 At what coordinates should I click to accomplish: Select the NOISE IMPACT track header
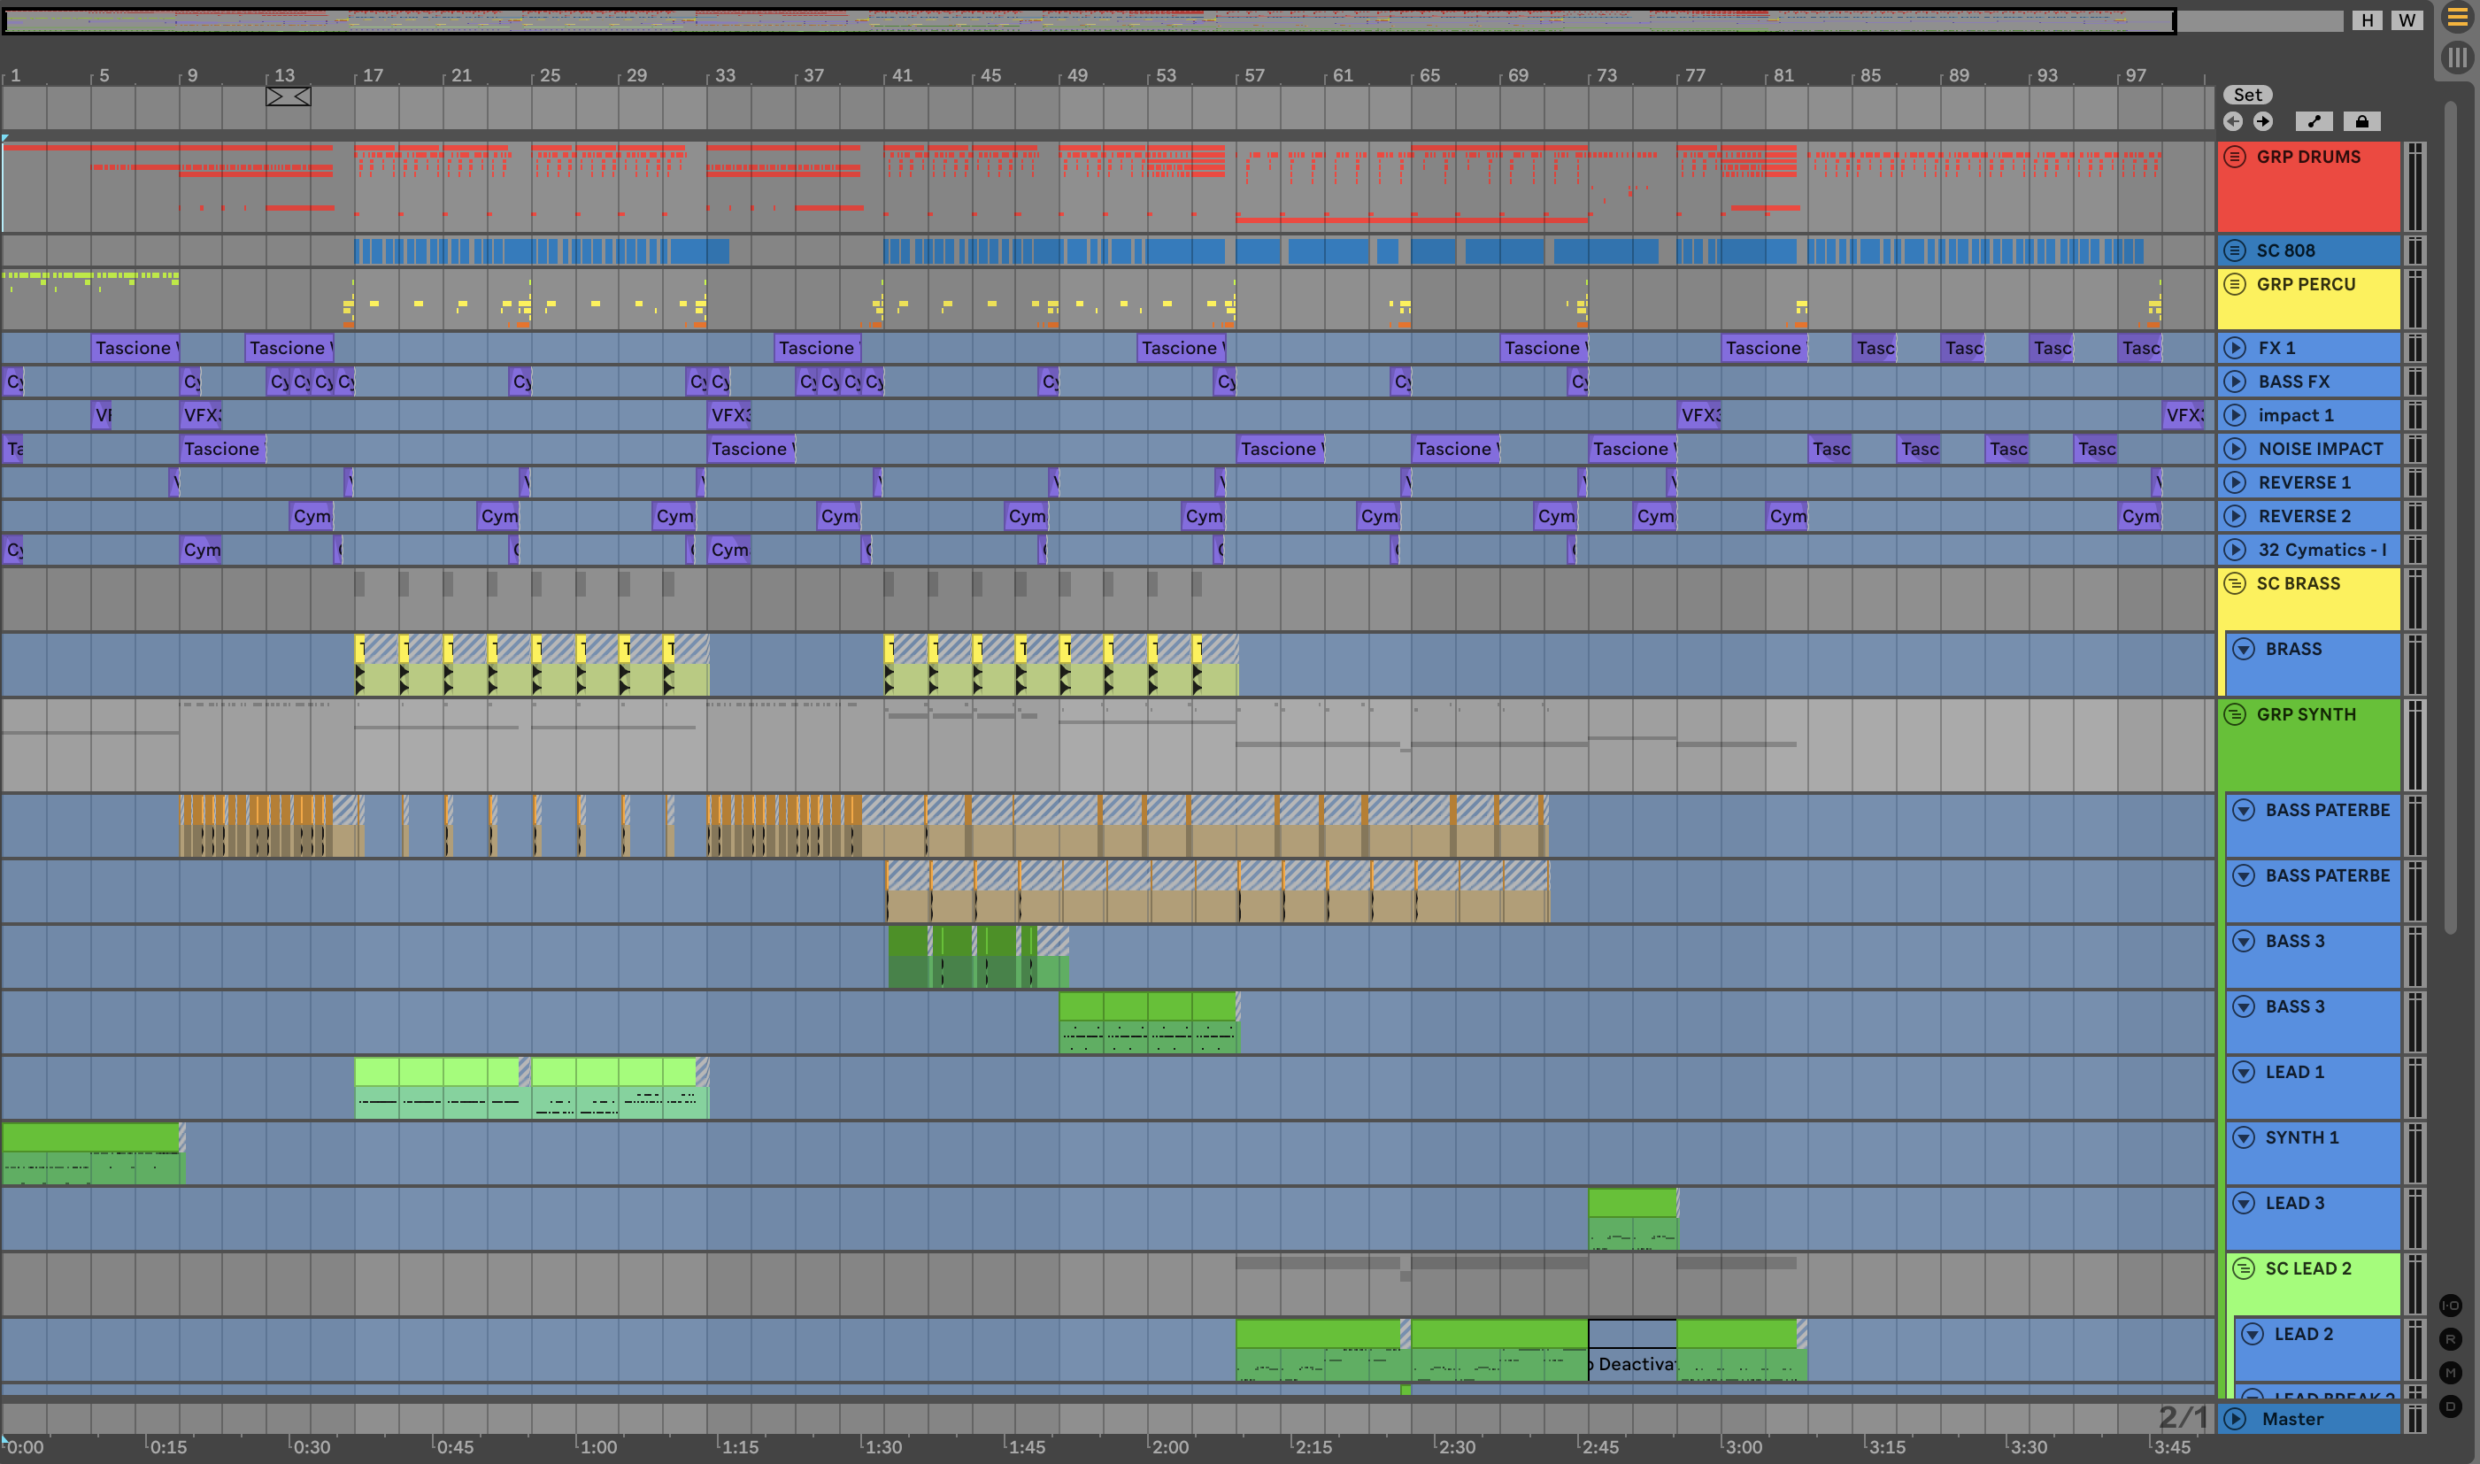2320,449
